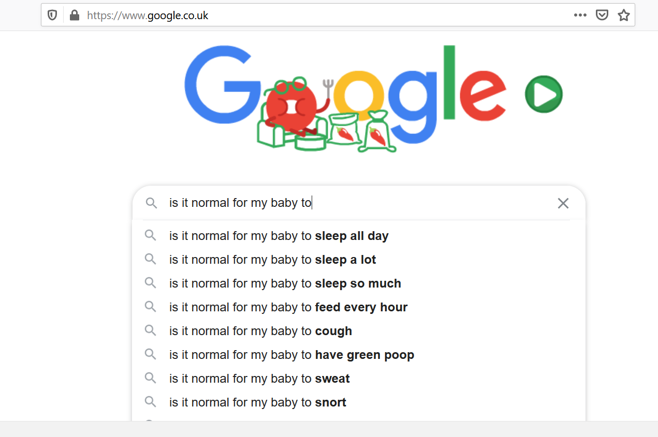Play the Google Doodle game
Screen dimensions: 658x437
pos(544,94)
